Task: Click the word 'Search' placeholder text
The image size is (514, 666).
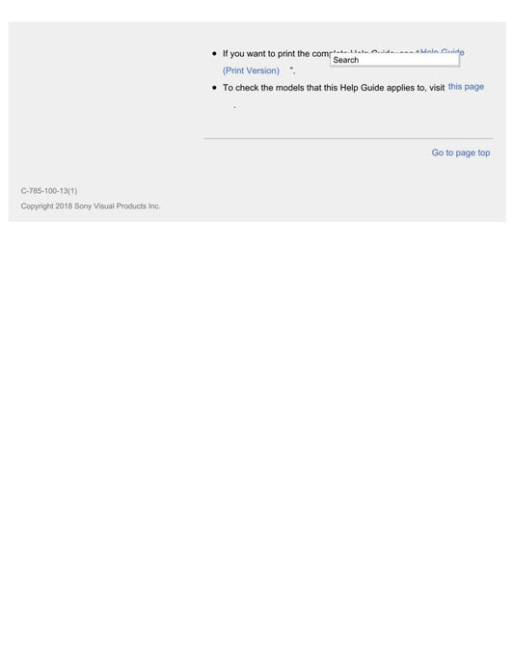Action: (346, 60)
